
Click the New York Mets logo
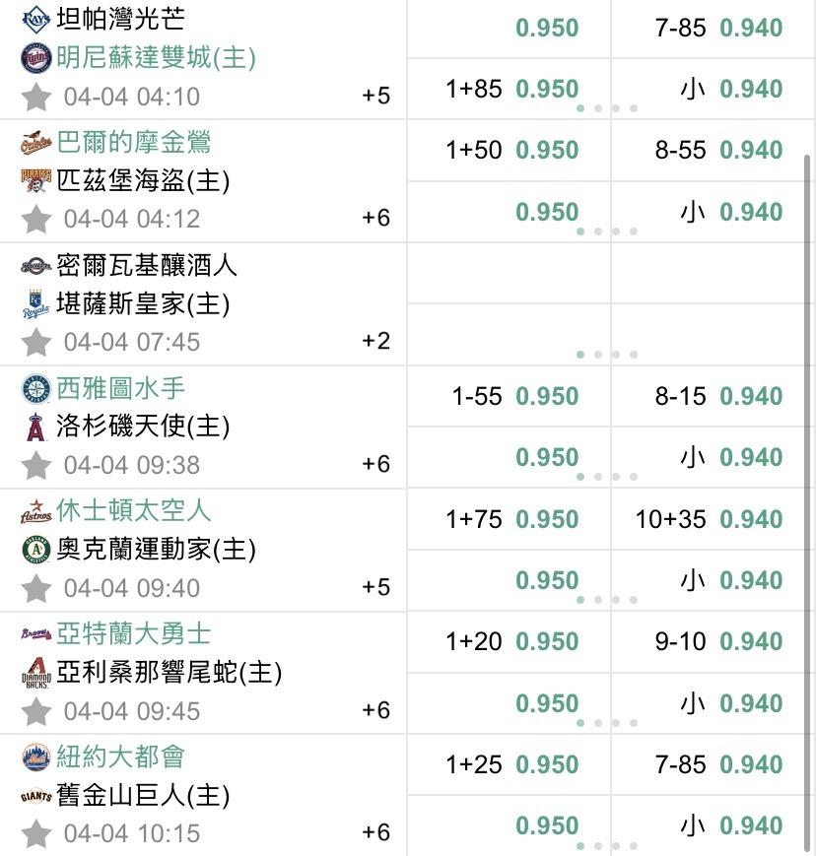pyautogui.click(x=35, y=757)
